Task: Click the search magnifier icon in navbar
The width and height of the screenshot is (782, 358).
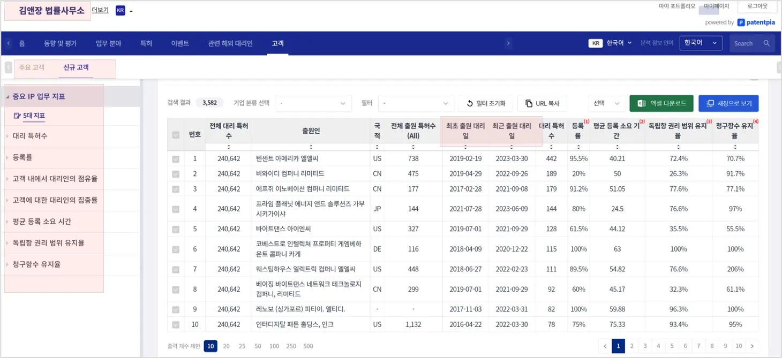Action: tap(766, 43)
